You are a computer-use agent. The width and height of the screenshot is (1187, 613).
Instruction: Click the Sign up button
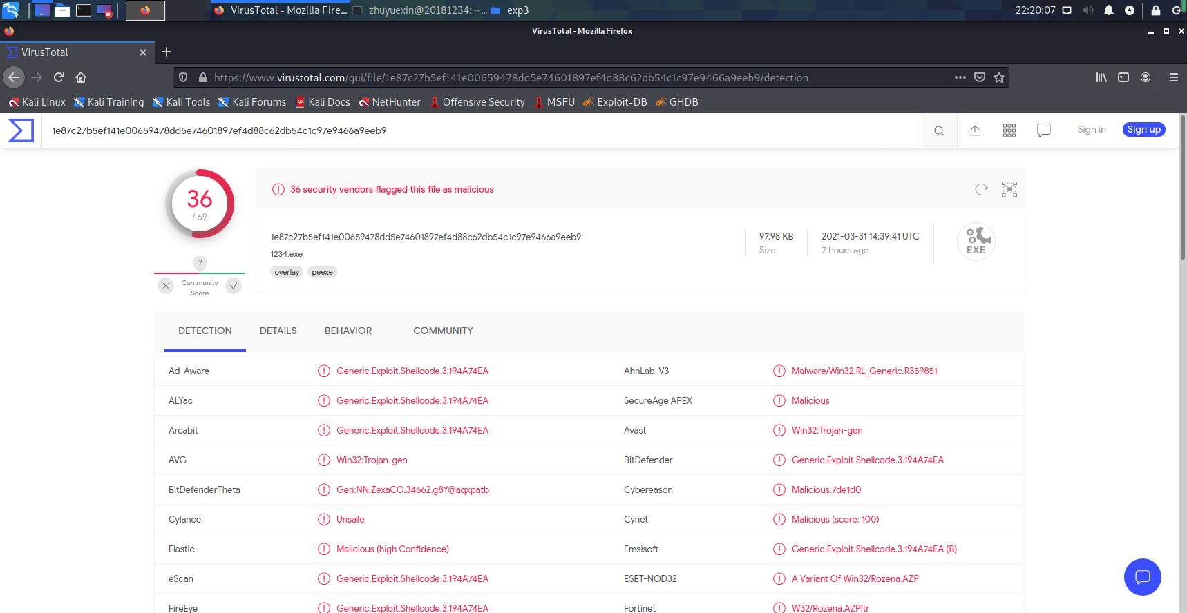pos(1144,130)
